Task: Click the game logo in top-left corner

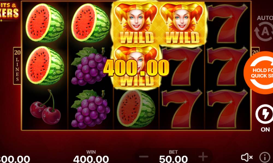Action: (9, 11)
